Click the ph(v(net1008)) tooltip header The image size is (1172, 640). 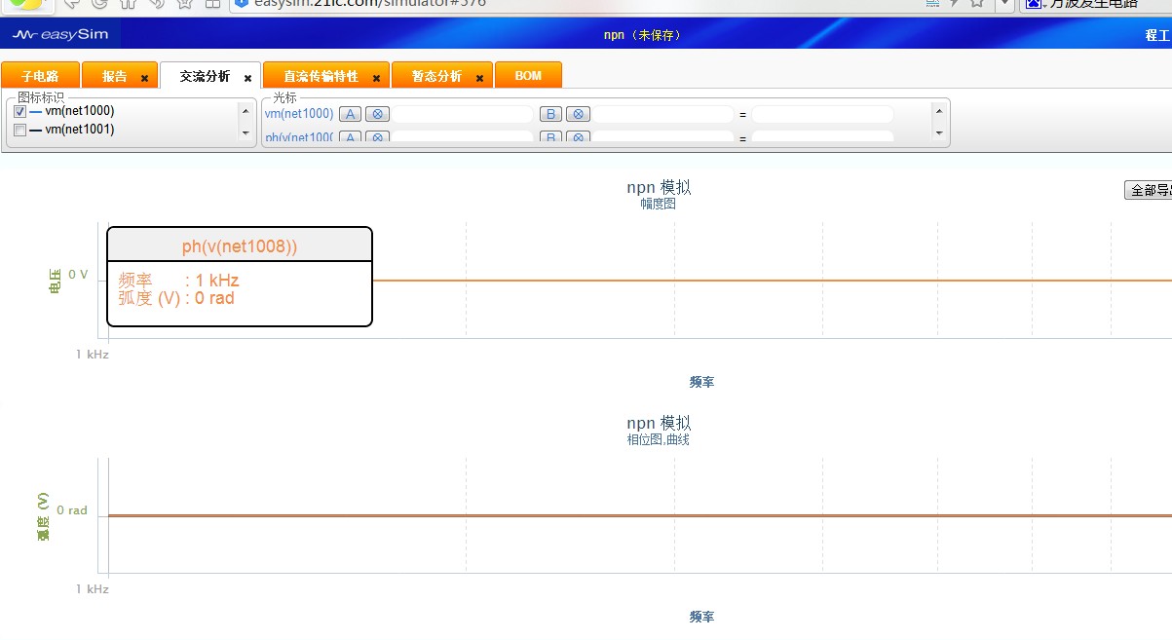(240, 246)
